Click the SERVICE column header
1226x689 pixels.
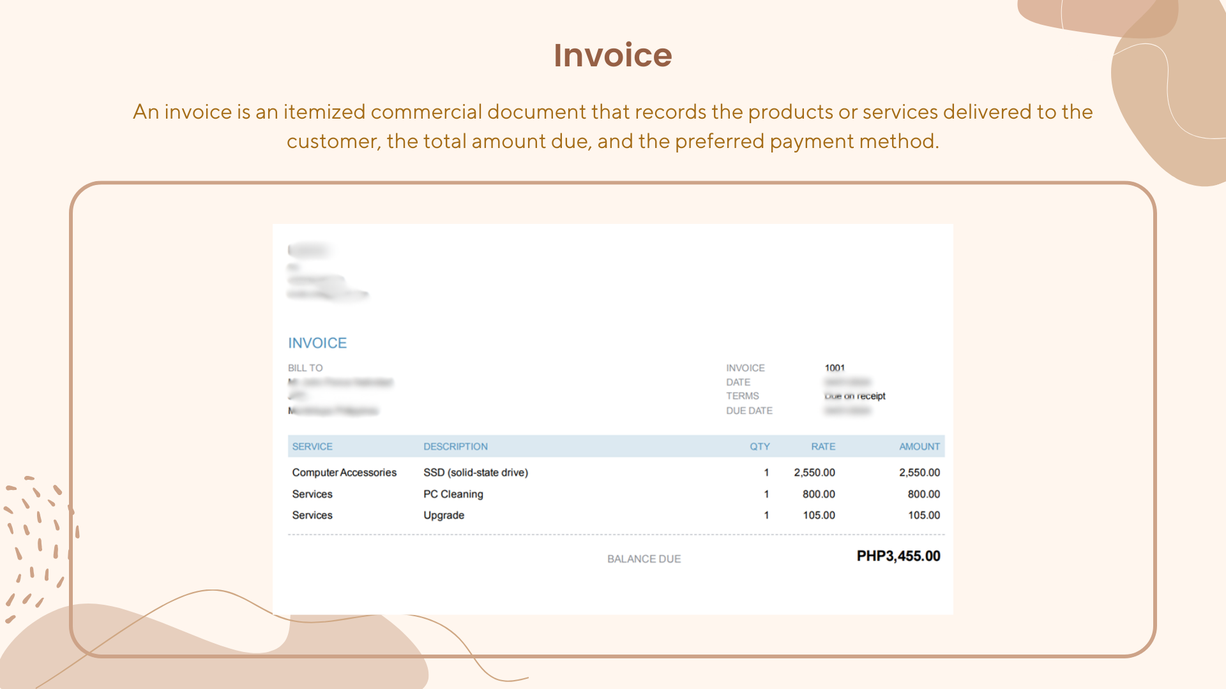pos(312,447)
